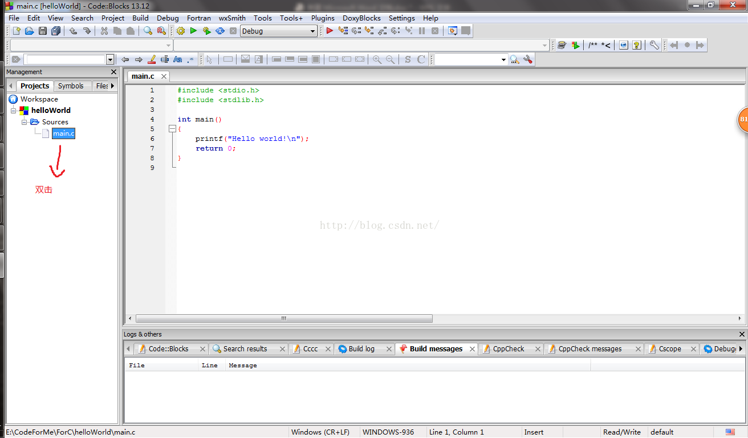
Task: Click the run search magnifier icon
Action: (x=514, y=59)
